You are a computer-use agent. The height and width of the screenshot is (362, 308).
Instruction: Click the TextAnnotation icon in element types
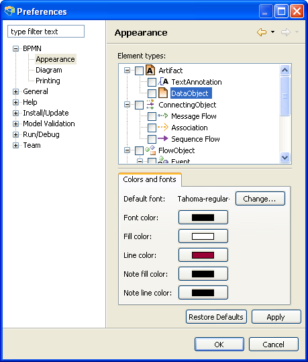click(163, 82)
